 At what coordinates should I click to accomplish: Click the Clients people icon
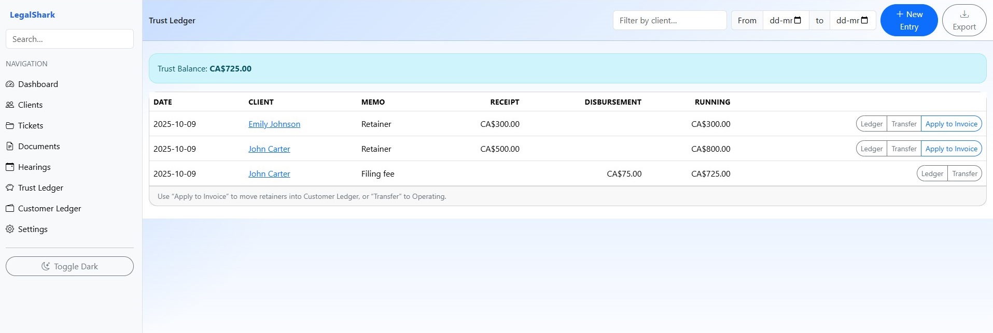tap(10, 105)
